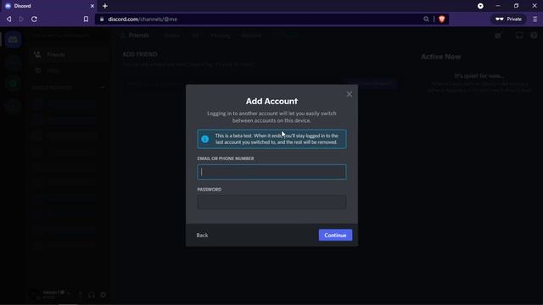Open Brave Shields lion icon

pyautogui.click(x=441, y=19)
